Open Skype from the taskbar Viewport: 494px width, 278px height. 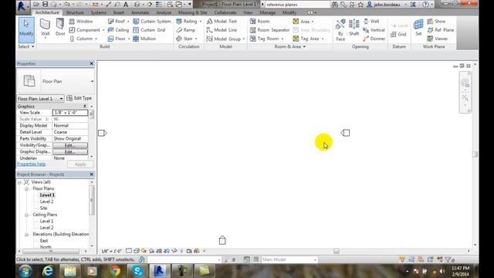[137, 271]
